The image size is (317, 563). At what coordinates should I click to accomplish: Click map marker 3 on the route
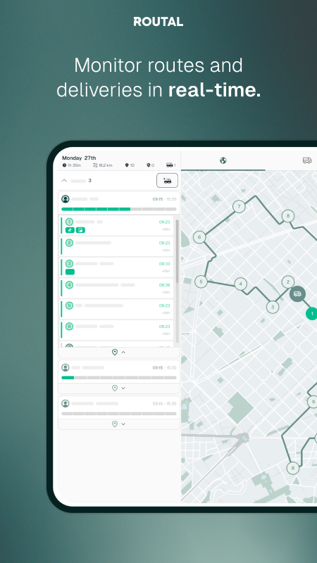pos(273,307)
